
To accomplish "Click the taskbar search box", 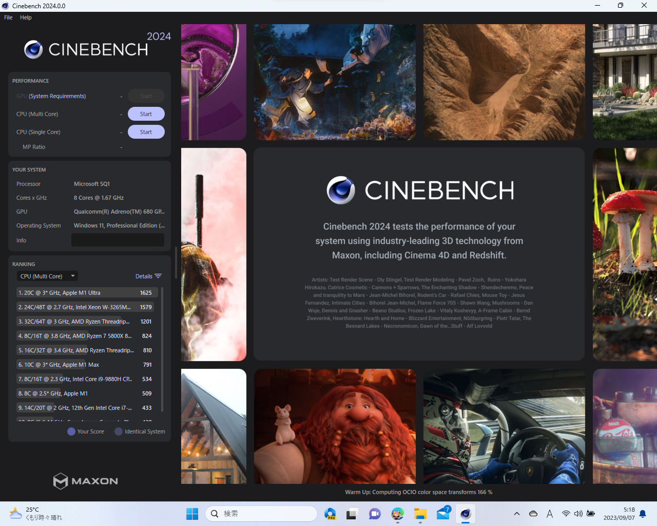I will pos(261,514).
